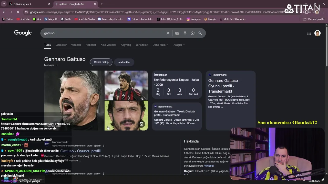
Task: Expand Daha fazla dropdown
Action: point(160,45)
